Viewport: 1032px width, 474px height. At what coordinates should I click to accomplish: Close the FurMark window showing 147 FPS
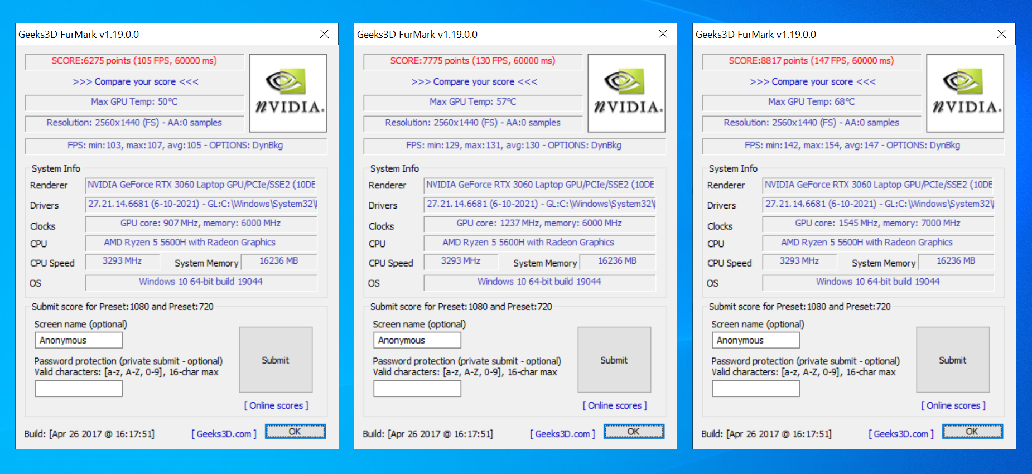pyautogui.click(x=1001, y=34)
